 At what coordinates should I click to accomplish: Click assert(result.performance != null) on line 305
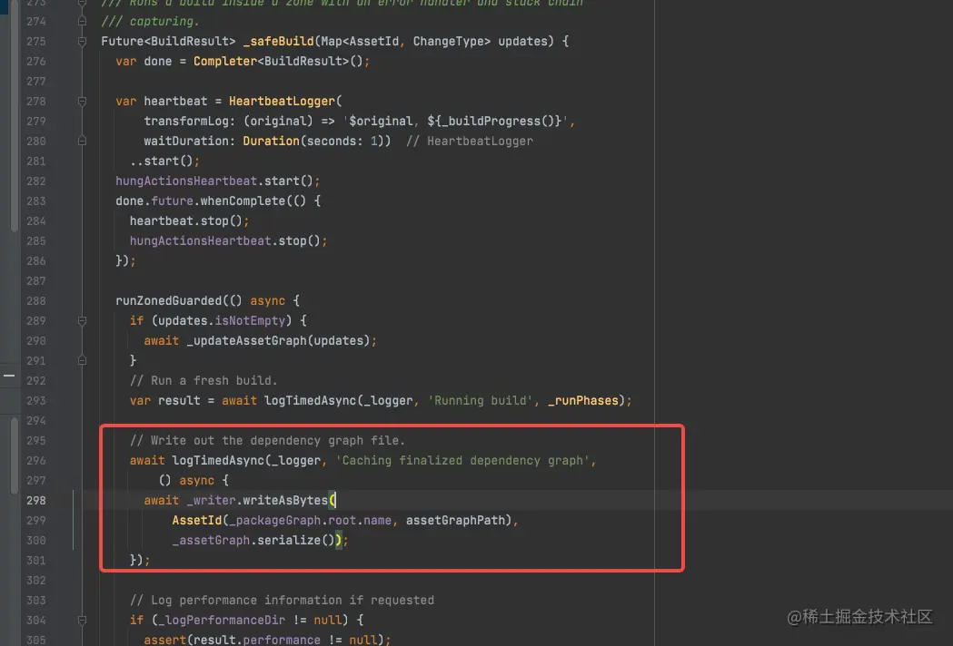click(263, 640)
